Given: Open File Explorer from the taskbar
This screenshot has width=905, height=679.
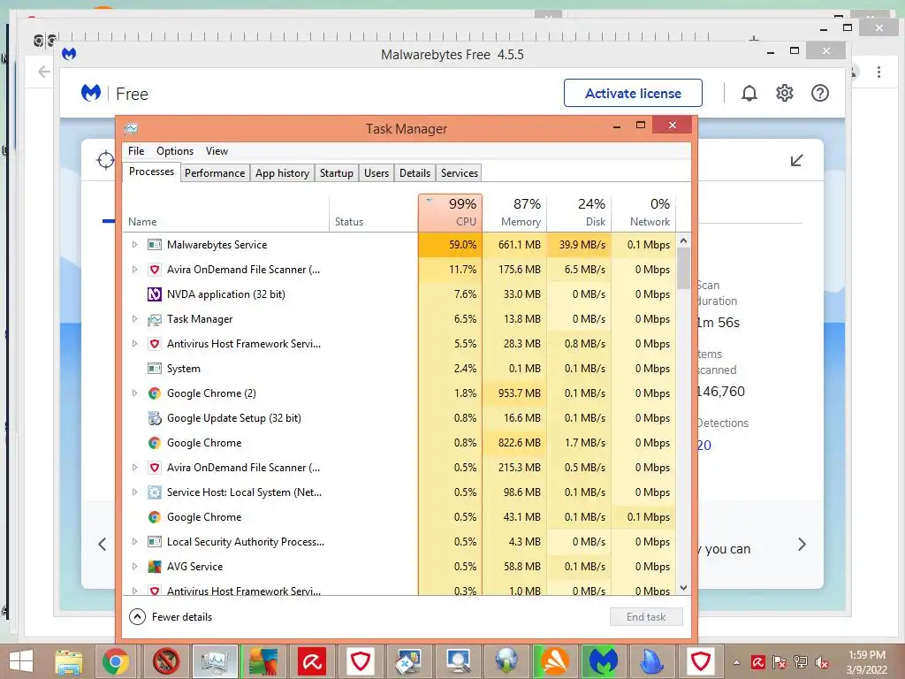Looking at the screenshot, I should tap(69, 661).
